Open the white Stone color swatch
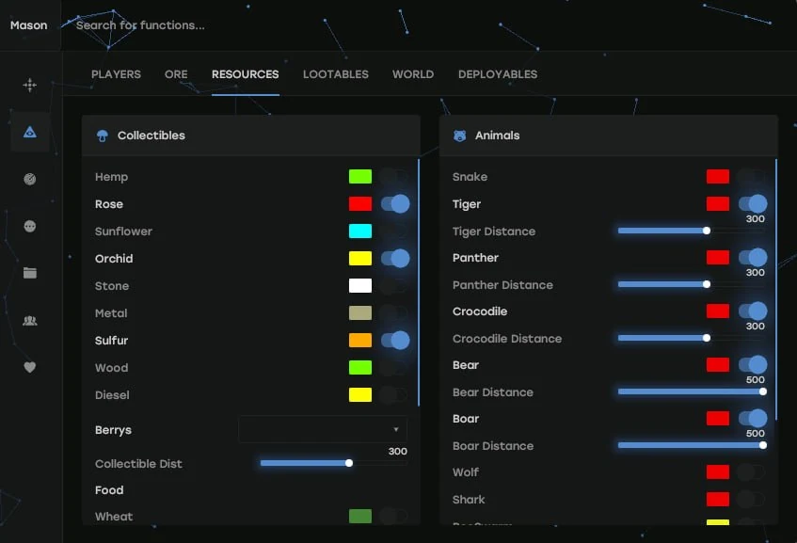 tap(360, 286)
